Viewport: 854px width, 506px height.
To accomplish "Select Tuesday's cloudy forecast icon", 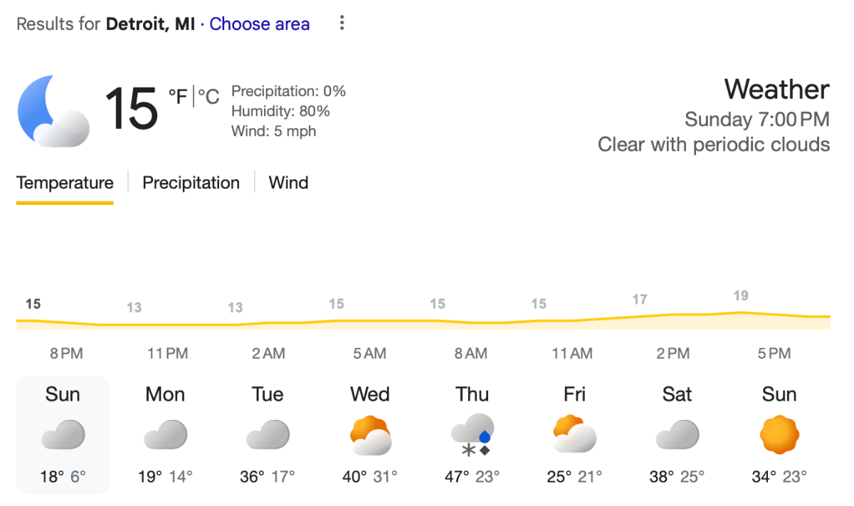I will [268, 434].
